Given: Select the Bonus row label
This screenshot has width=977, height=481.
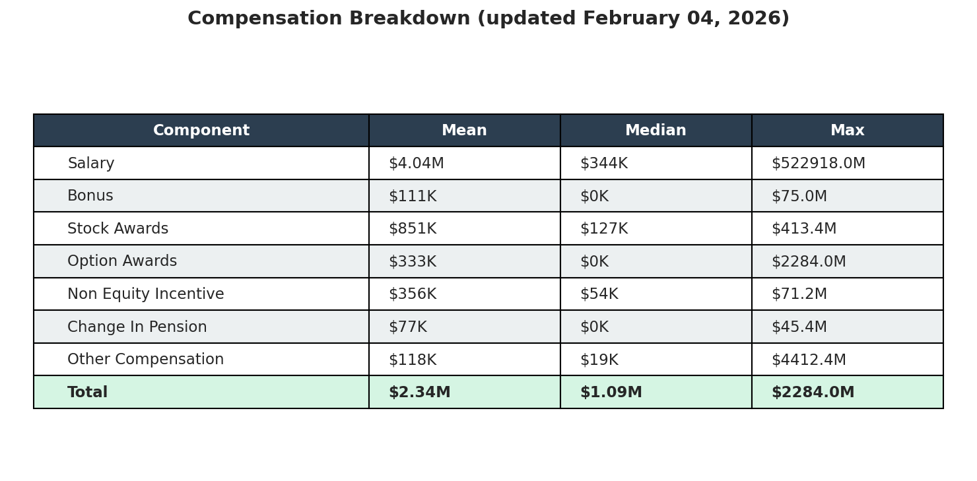Looking at the screenshot, I should [90, 196].
